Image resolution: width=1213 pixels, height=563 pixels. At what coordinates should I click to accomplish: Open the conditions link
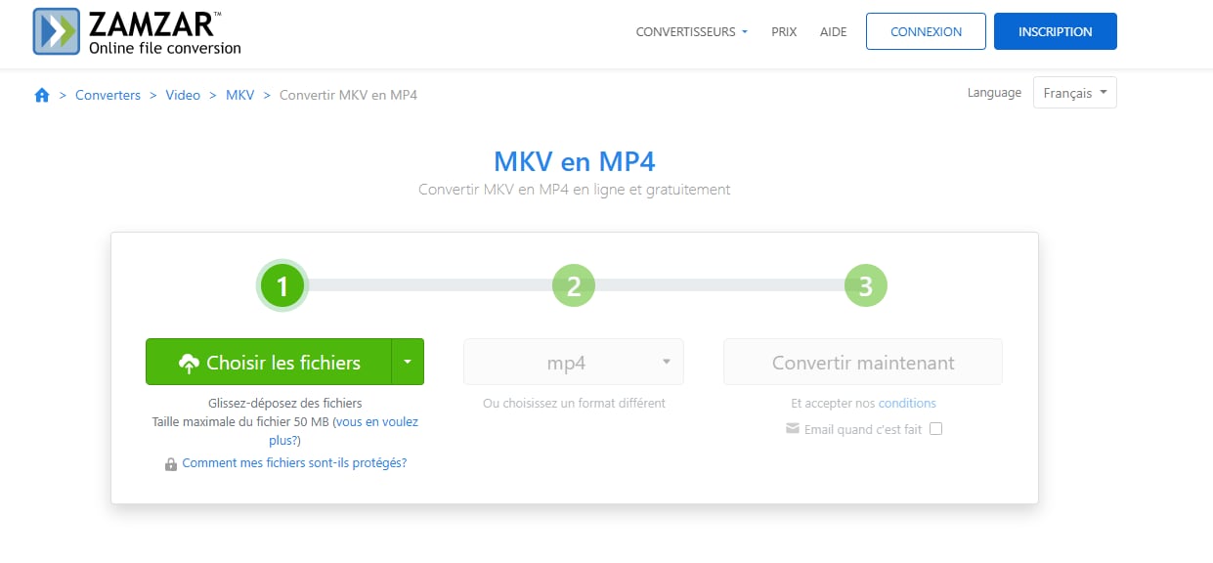(907, 403)
